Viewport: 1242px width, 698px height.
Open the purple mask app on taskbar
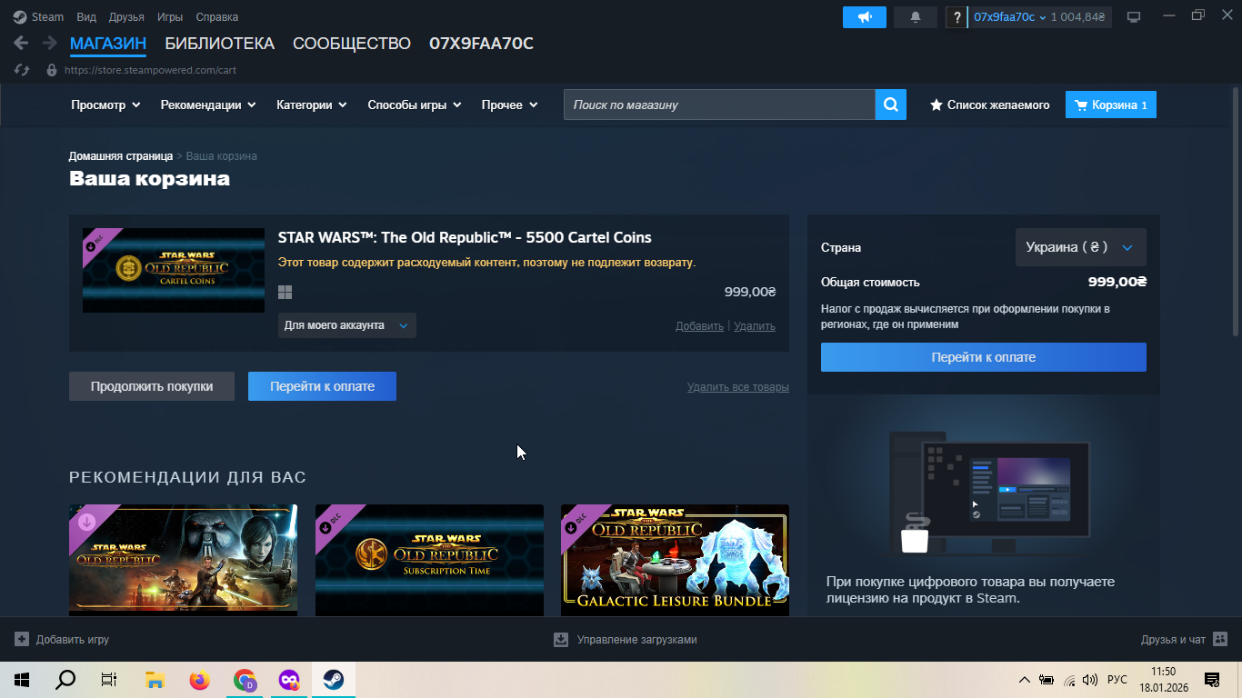click(288, 679)
